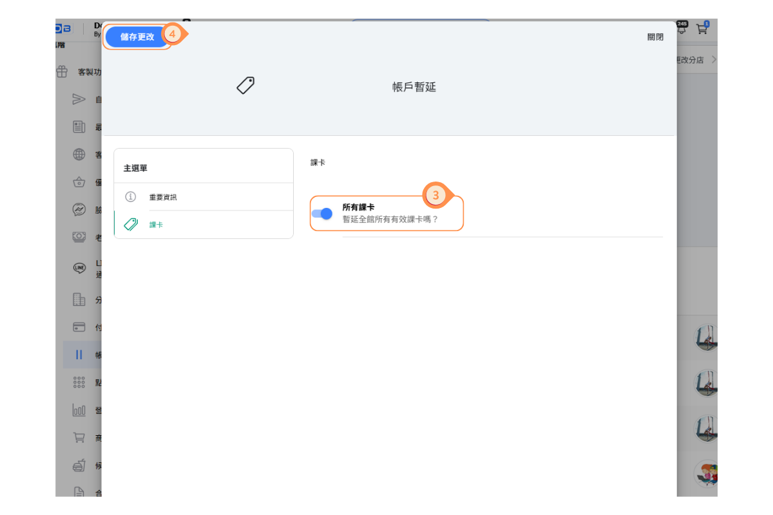Close the dialog via 關閉
The width and height of the screenshot is (773, 515).
655,37
